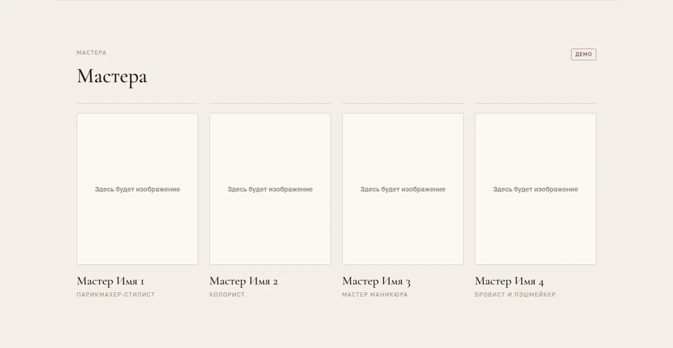Click placeholder text in second master card
The image size is (673, 348).
pos(270,189)
